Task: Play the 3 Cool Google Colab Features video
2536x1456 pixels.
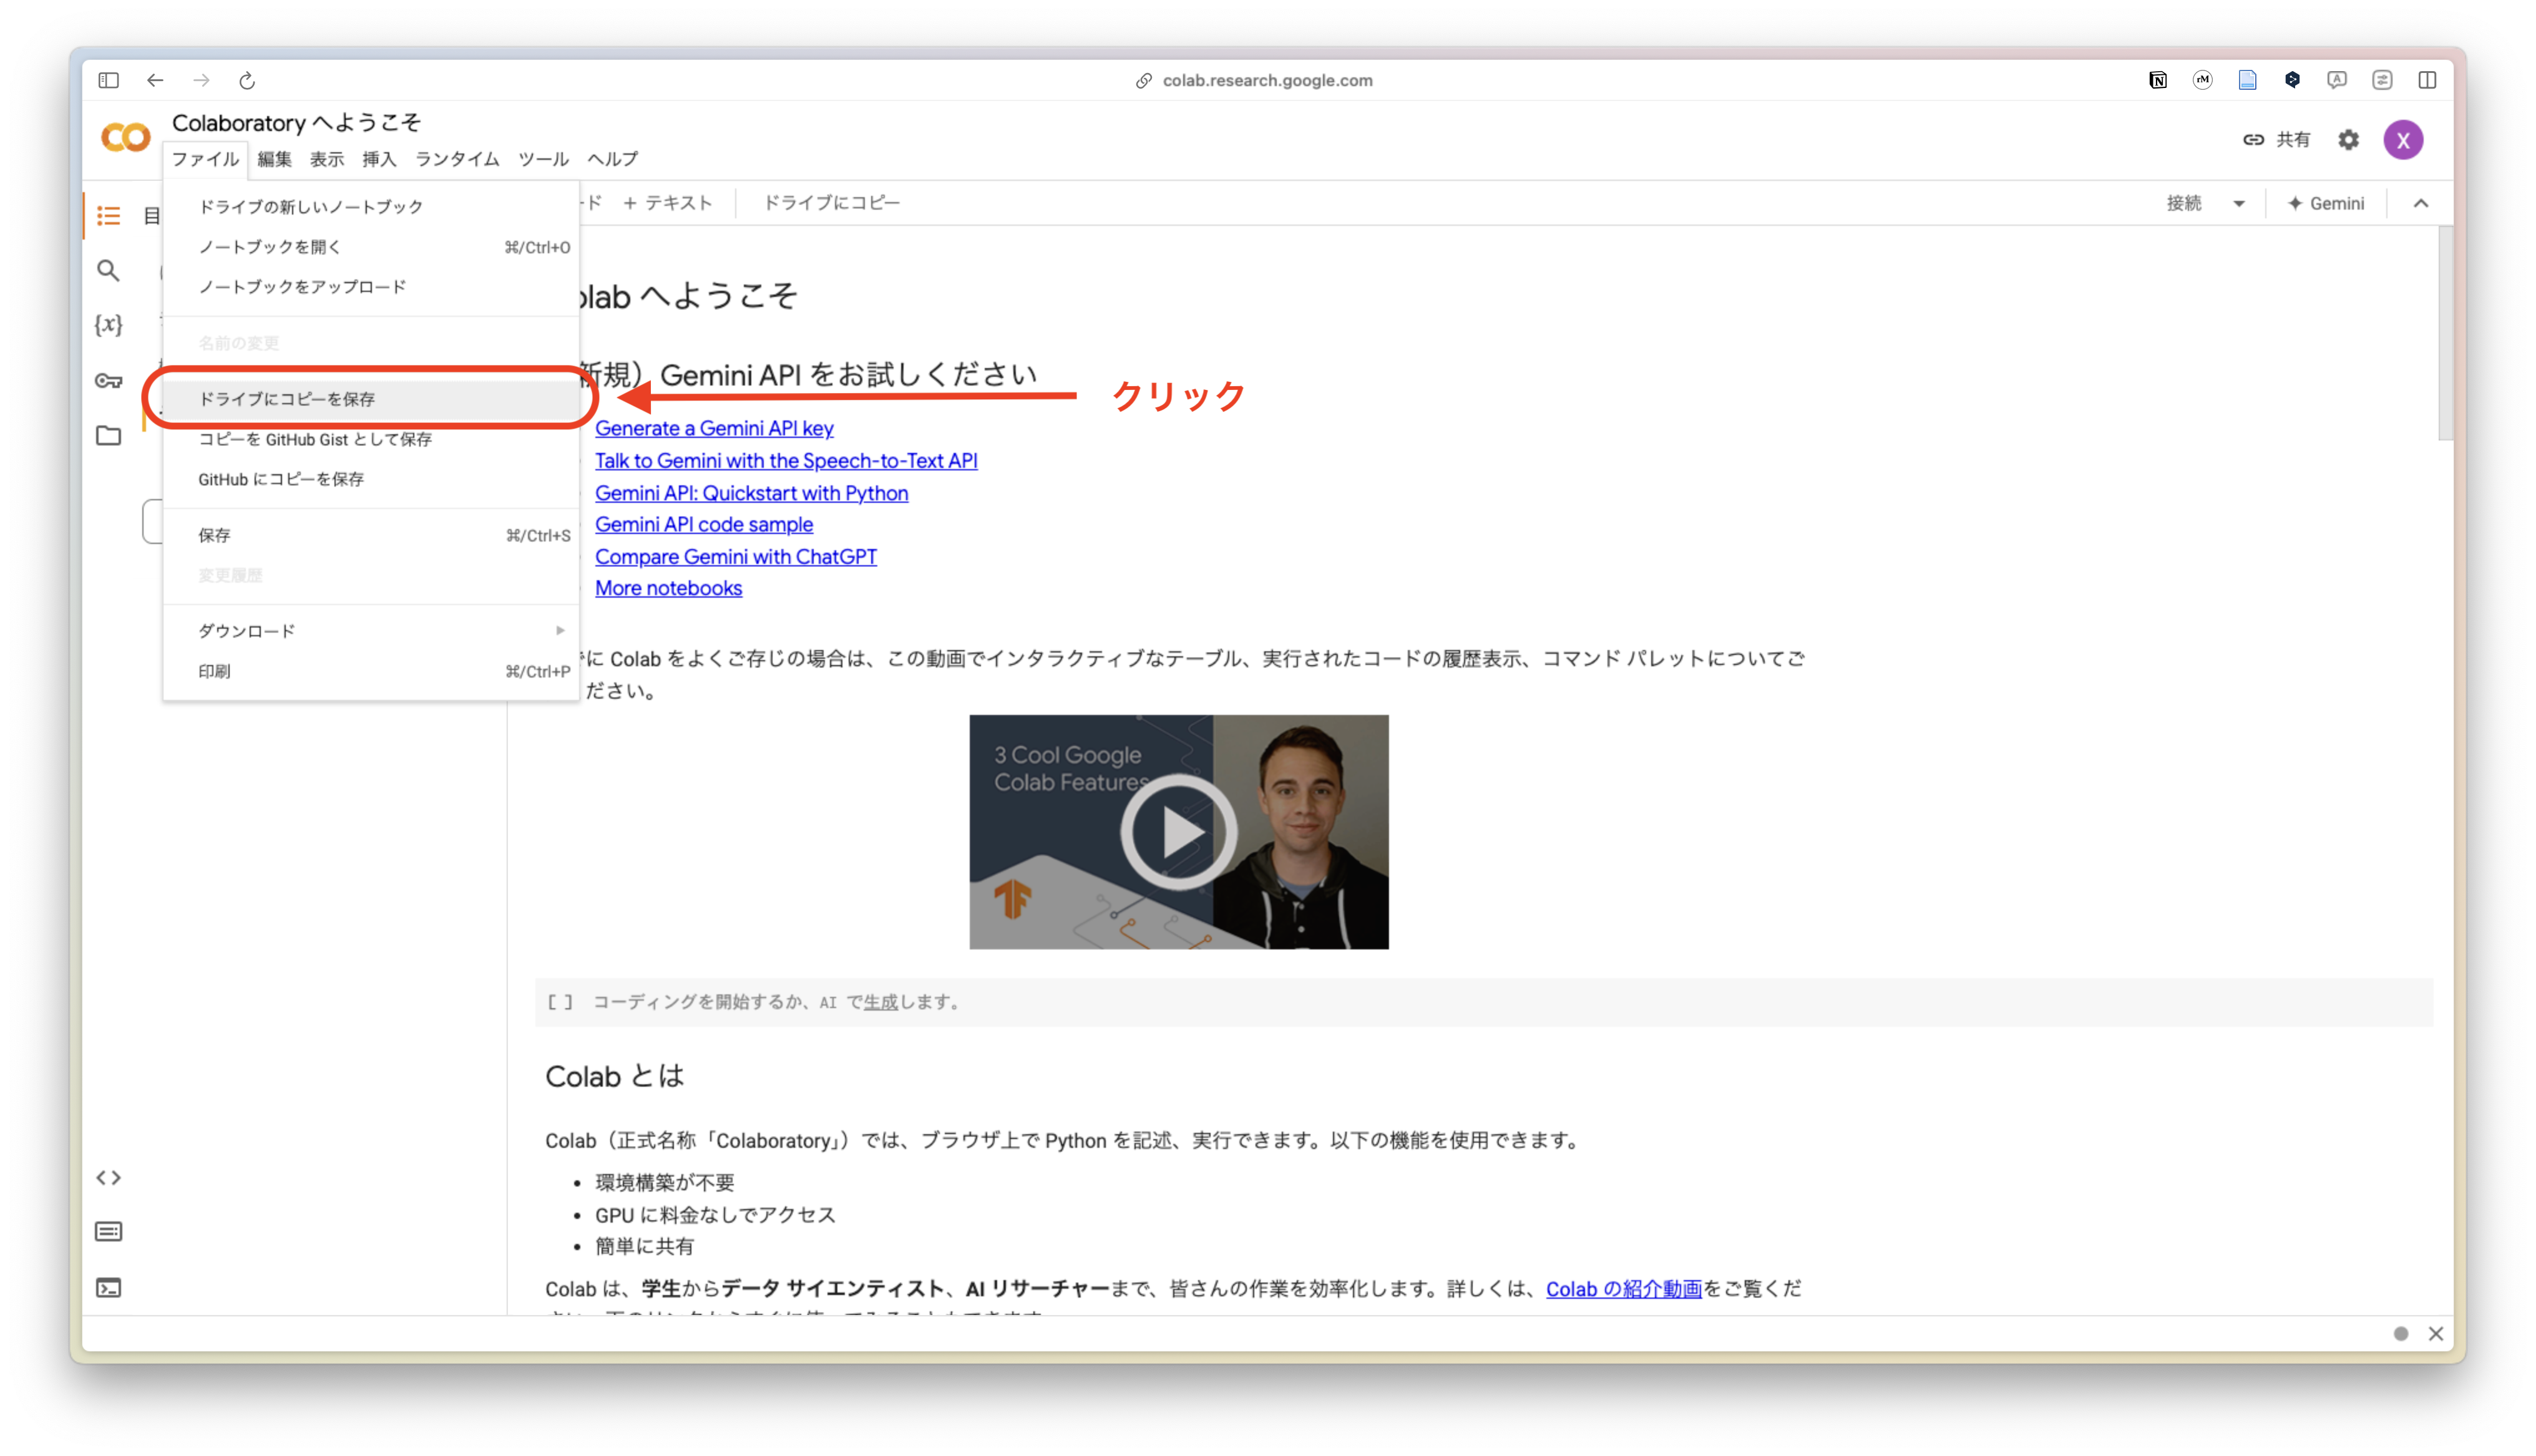Action: tap(1178, 831)
